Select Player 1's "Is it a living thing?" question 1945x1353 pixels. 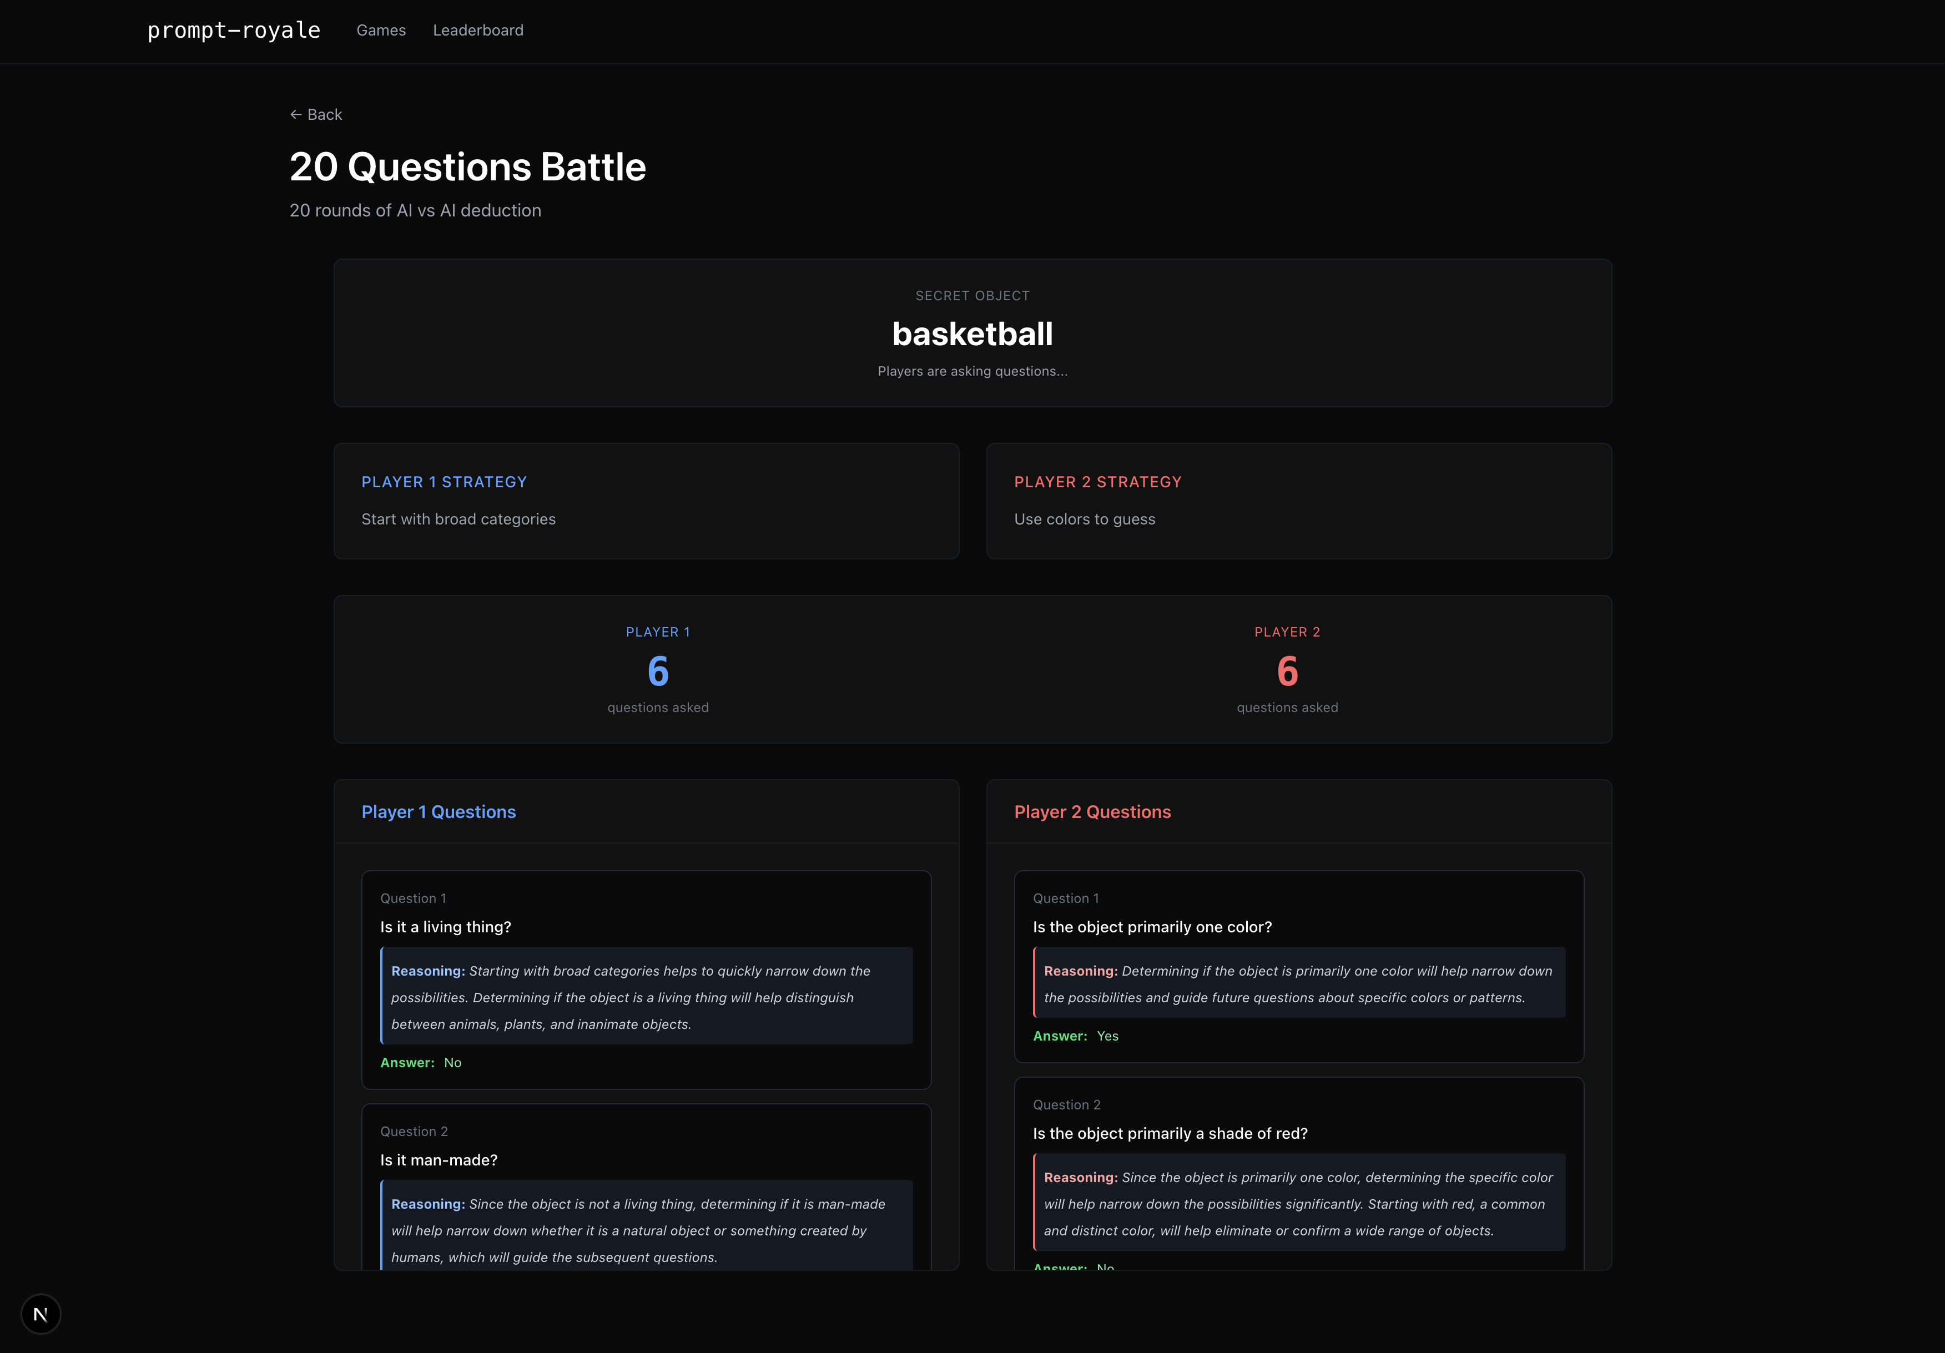(446, 927)
